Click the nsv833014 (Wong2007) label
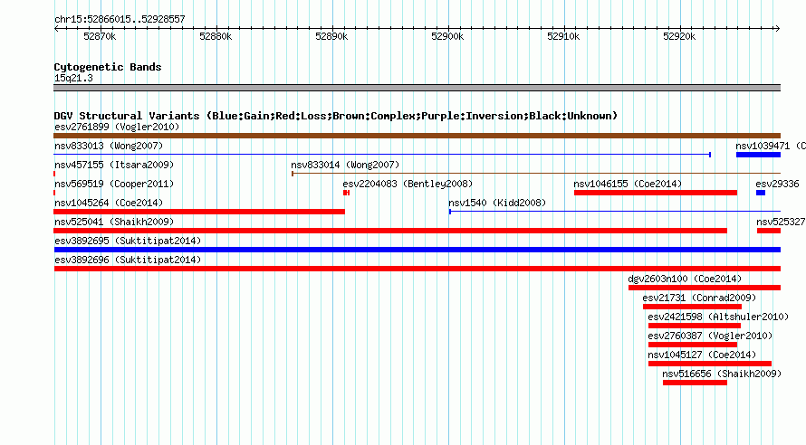This screenshot has width=806, height=445. coord(345,165)
